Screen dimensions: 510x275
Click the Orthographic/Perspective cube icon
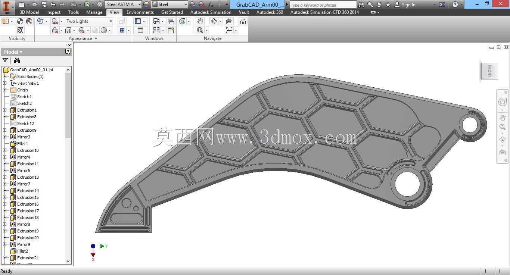pyautogui.click(x=68, y=30)
